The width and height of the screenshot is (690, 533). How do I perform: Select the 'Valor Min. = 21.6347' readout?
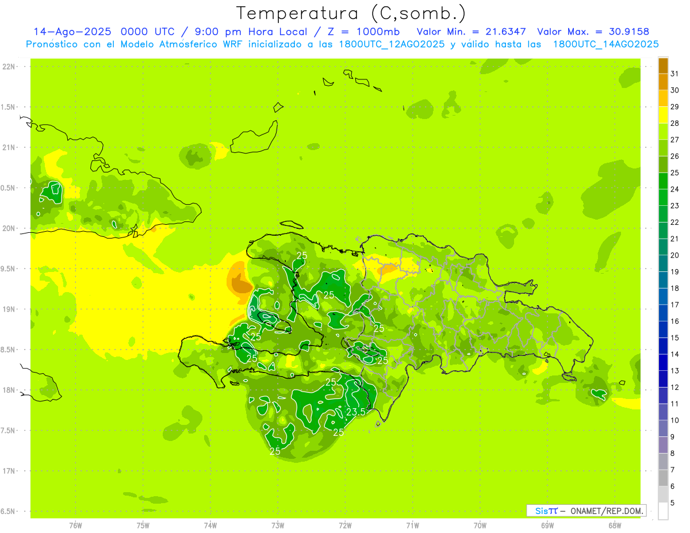pyautogui.click(x=471, y=32)
